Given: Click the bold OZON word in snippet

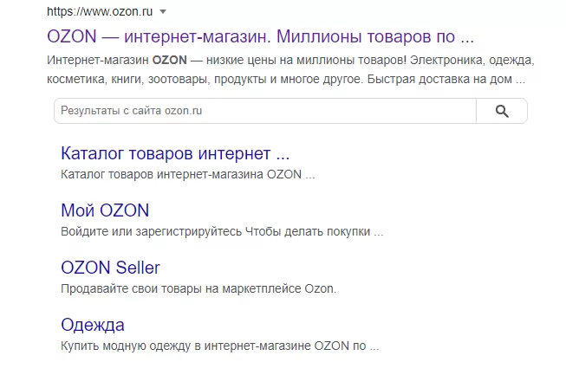Looking at the screenshot, I should click(165, 61).
